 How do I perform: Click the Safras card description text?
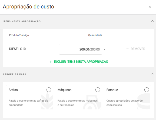[x=28, y=103]
